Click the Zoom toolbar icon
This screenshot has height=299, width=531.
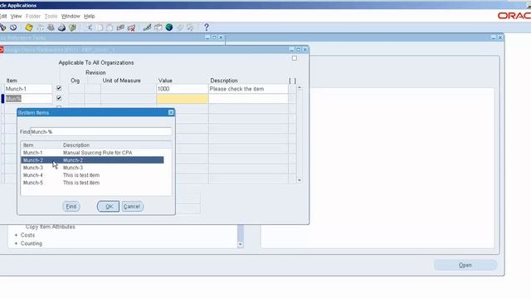click(158, 27)
